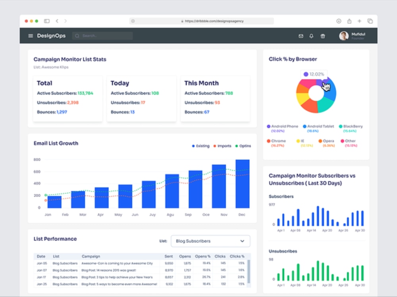Toggle IE legend entry
The width and height of the screenshot is (397, 297).
tap(304, 143)
